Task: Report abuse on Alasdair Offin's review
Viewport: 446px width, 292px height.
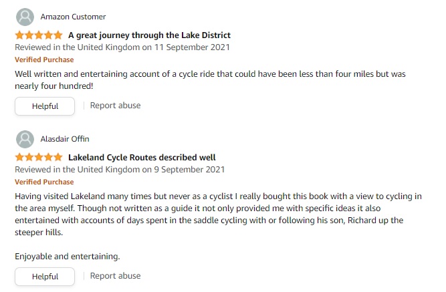Action: click(115, 276)
